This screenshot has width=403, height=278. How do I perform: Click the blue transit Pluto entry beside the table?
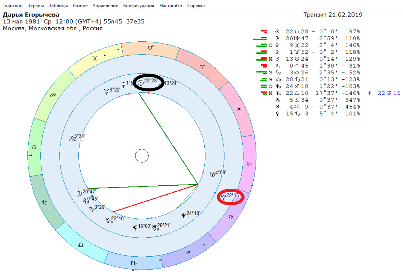pyautogui.click(x=384, y=93)
